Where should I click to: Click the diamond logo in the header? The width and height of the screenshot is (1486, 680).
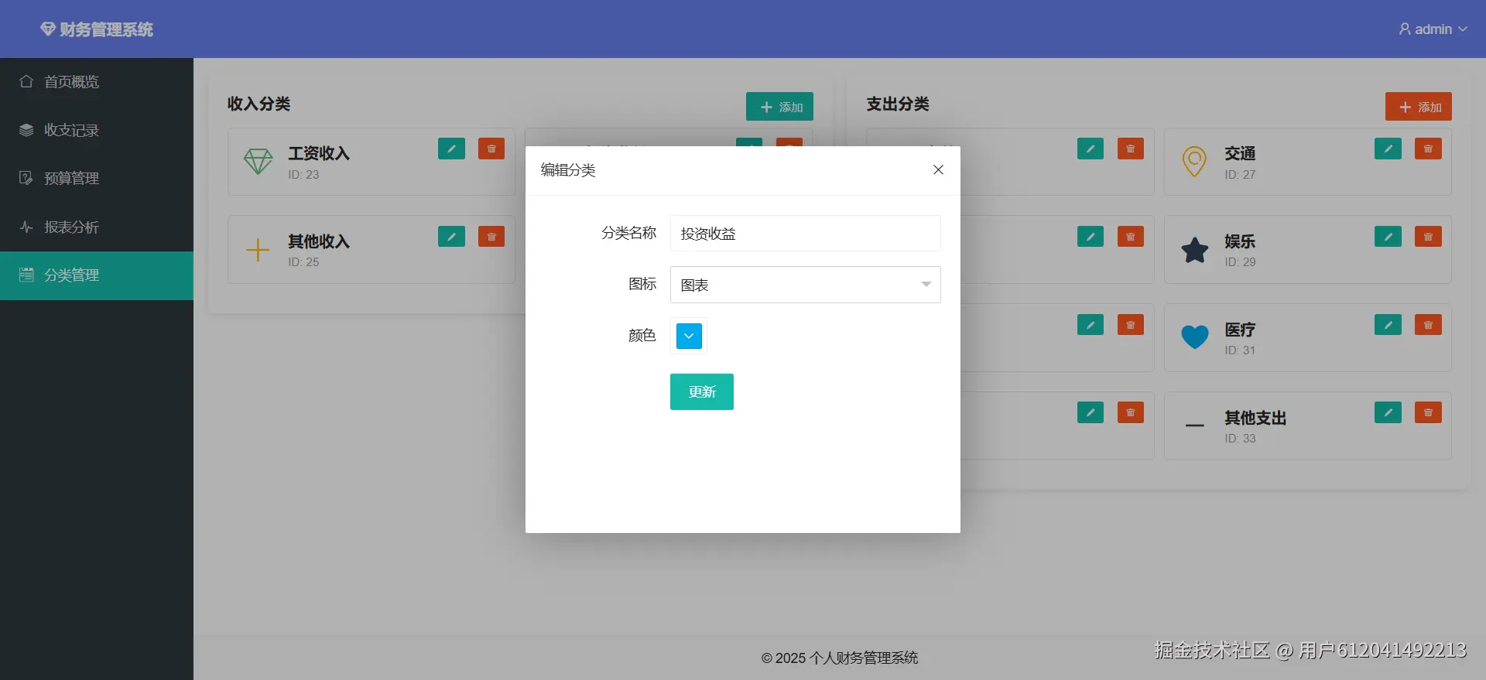click(x=48, y=29)
